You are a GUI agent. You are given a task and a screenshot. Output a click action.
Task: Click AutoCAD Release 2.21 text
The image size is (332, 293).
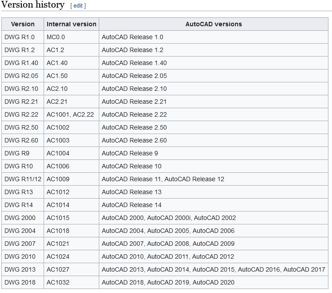pos(134,102)
